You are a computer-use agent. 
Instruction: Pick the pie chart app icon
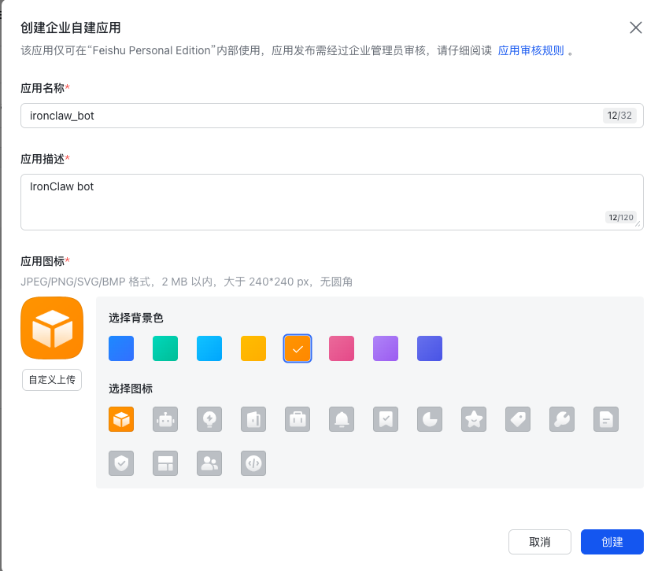(x=430, y=419)
